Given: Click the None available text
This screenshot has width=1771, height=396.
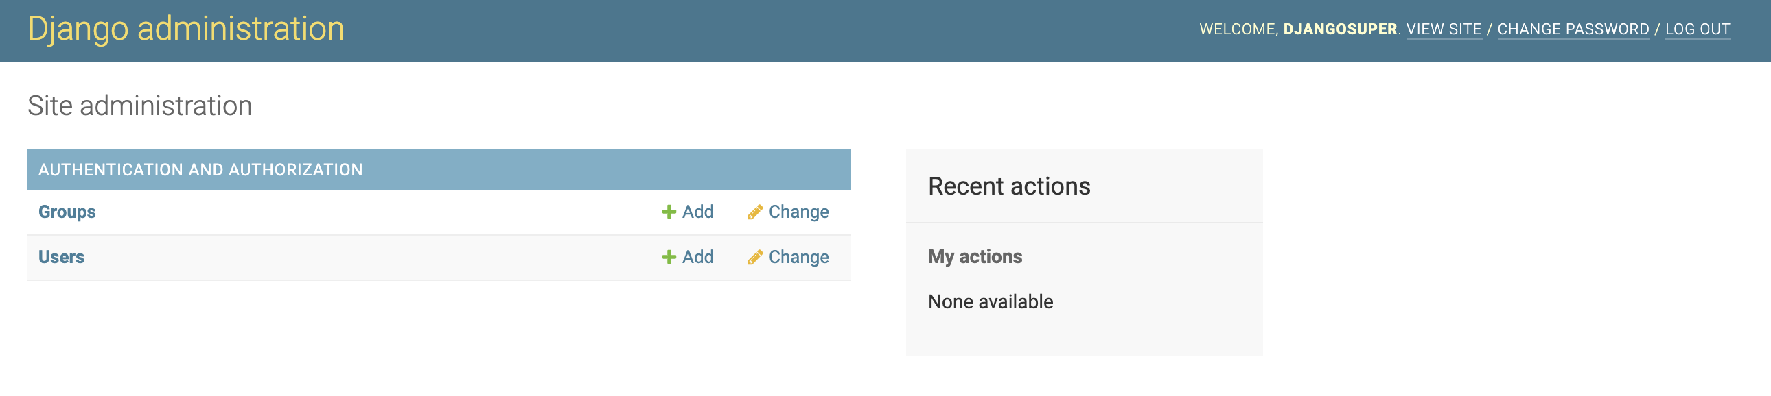Looking at the screenshot, I should point(990,302).
